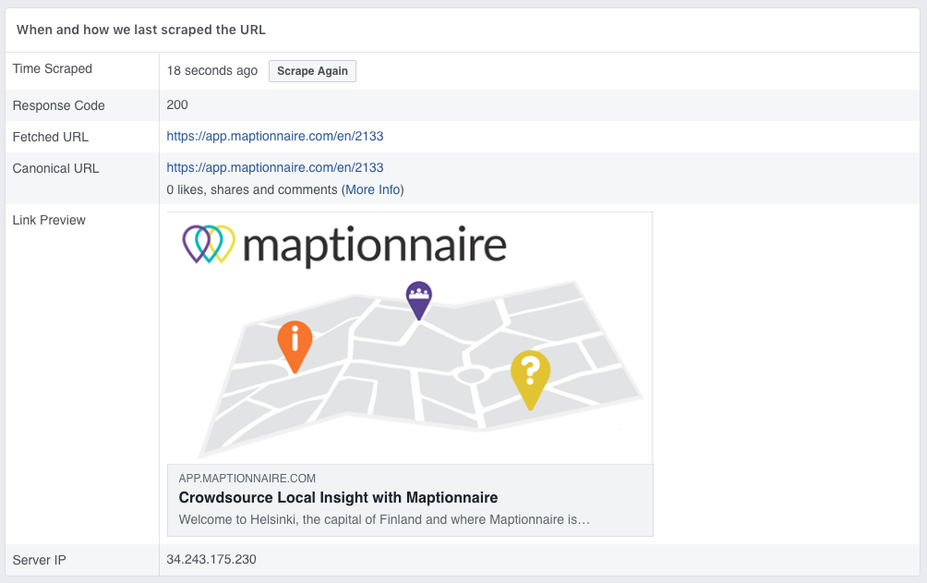Click the 18 seconds ago text
This screenshot has width=927, height=583.
212,71
